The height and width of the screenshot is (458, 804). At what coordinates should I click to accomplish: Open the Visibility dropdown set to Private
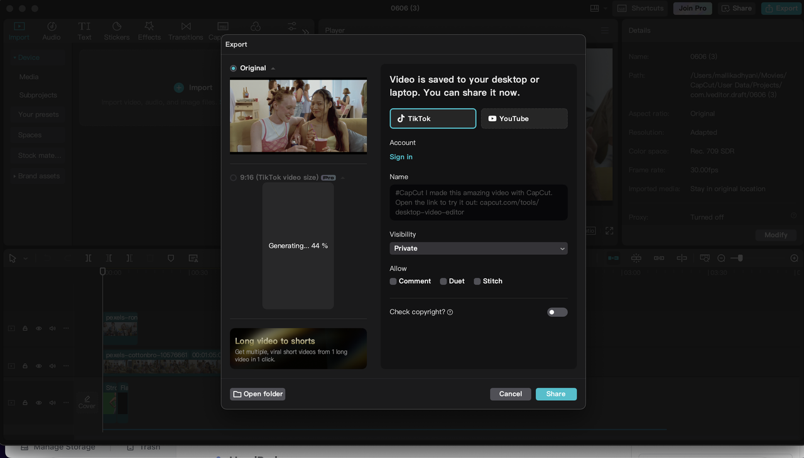pos(479,248)
